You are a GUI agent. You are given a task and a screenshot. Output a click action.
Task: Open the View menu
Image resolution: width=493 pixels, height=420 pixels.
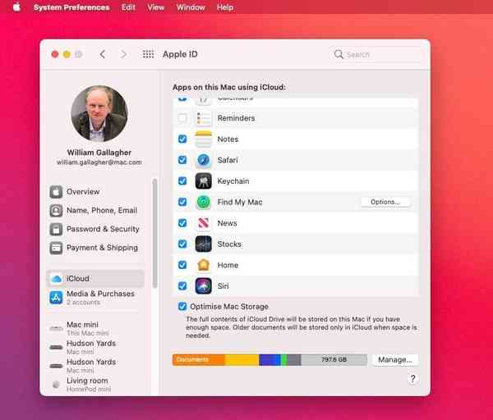click(x=155, y=7)
